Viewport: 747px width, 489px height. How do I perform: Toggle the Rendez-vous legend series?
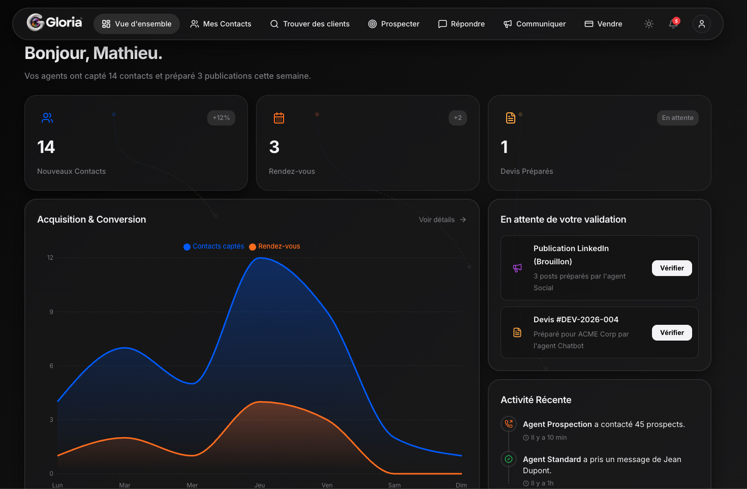(x=275, y=247)
